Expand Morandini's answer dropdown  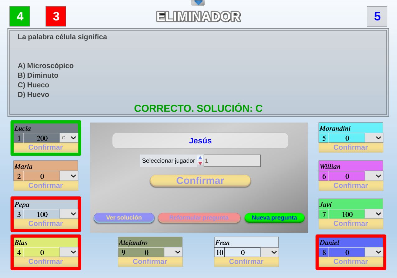[x=374, y=138]
